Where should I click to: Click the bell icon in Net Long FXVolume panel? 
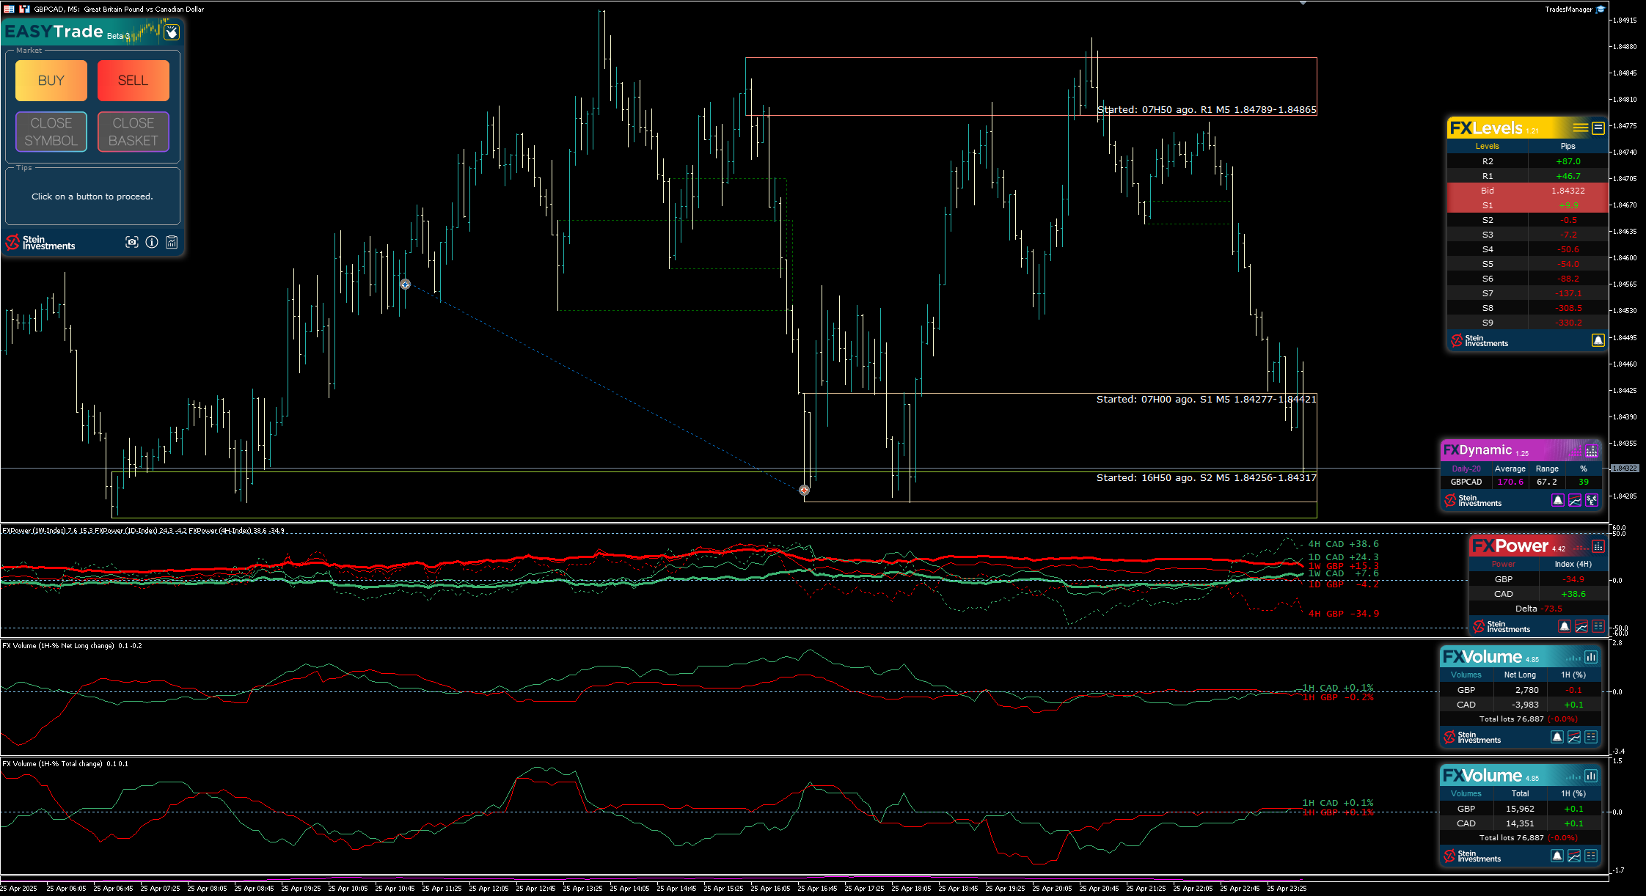(1557, 737)
